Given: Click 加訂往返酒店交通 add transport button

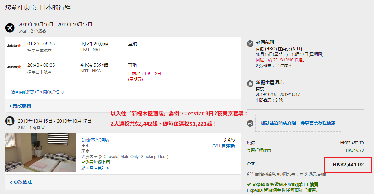Looking at the screenshot, I should click(298, 123).
